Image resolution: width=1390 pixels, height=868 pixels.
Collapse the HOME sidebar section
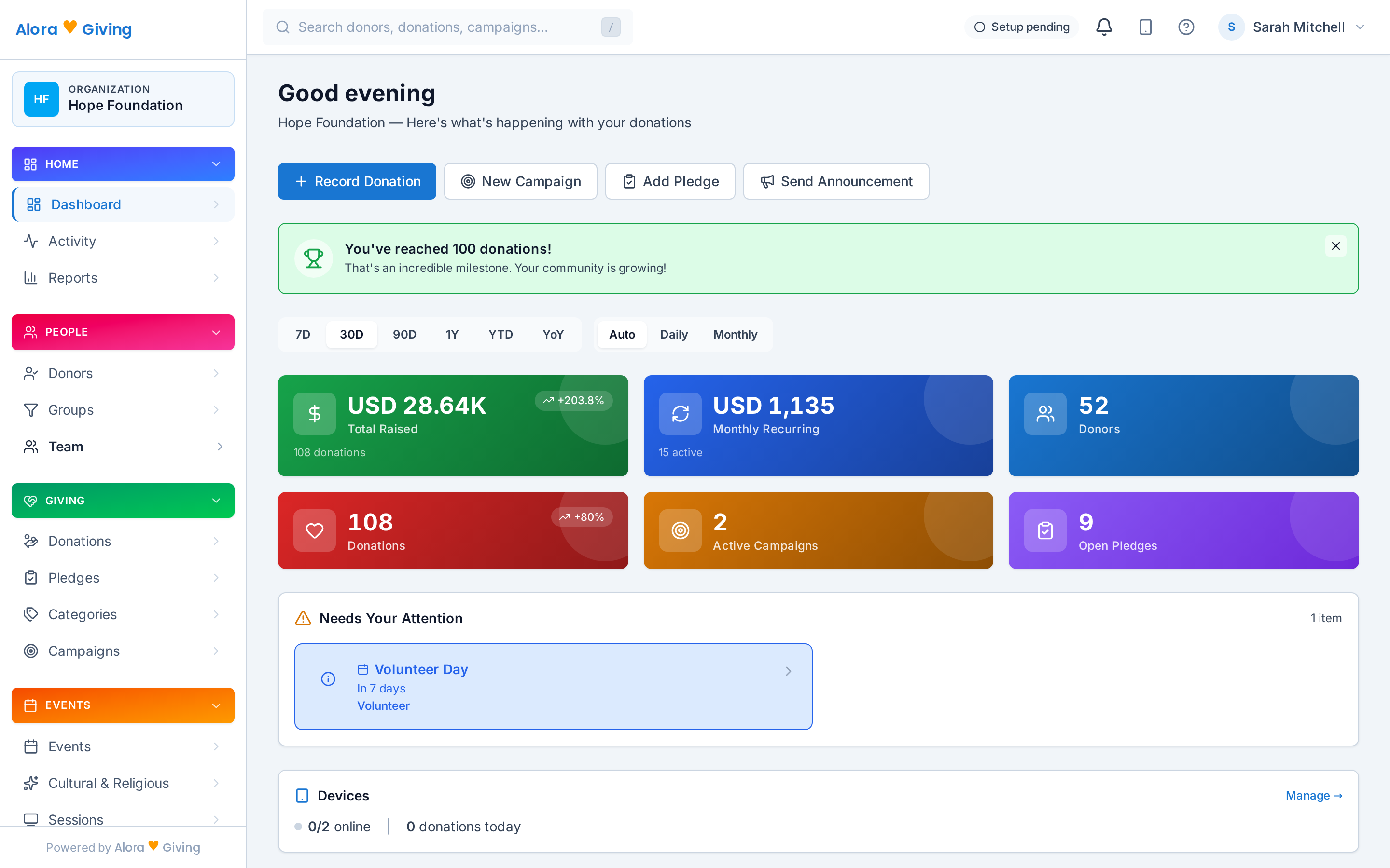pos(123,164)
